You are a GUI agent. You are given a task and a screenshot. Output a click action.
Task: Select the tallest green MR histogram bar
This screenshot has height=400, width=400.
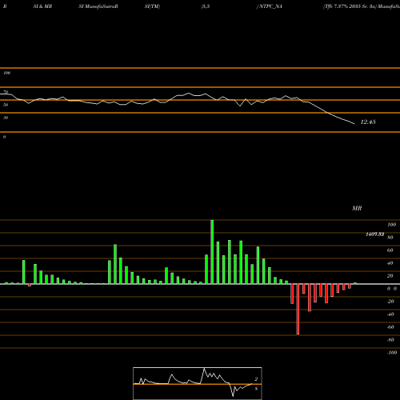212,252
